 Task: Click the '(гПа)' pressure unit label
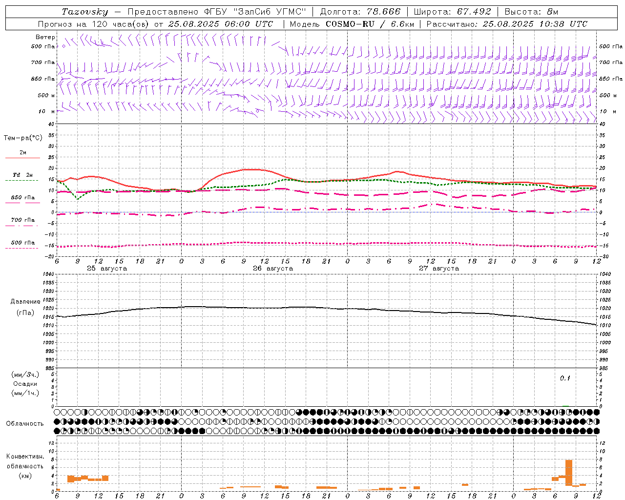click(x=25, y=312)
